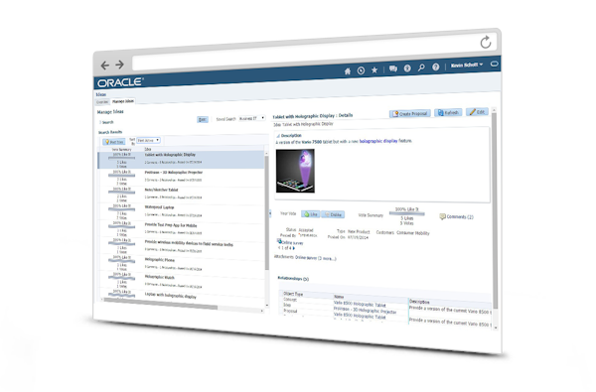
Task: Collapse the Description section
Action: pyautogui.click(x=278, y=136)
